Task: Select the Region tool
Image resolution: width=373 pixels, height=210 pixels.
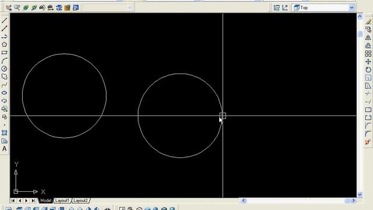Action: point(4,141)
